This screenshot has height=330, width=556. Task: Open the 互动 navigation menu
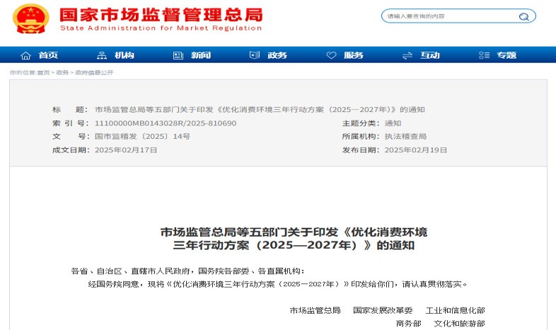430,55
